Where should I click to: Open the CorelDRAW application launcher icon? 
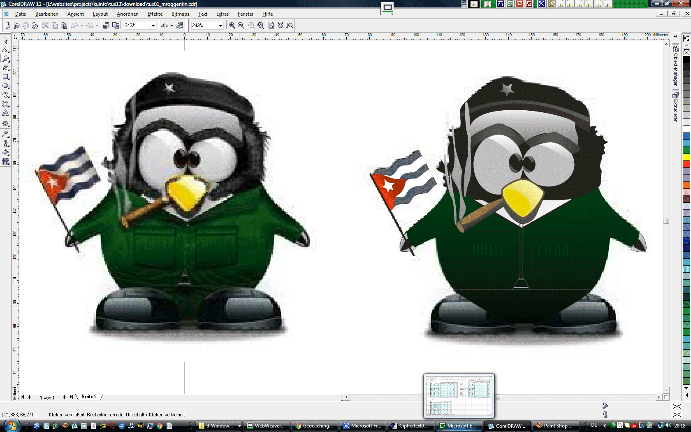(x=165, y=26)
